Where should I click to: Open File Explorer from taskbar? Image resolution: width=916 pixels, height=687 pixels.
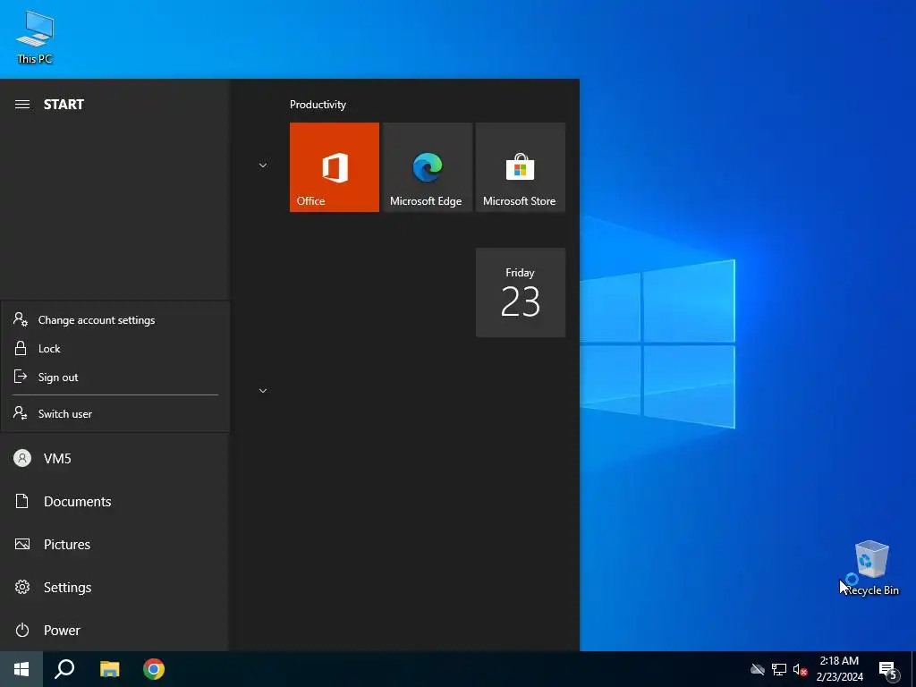109,669
